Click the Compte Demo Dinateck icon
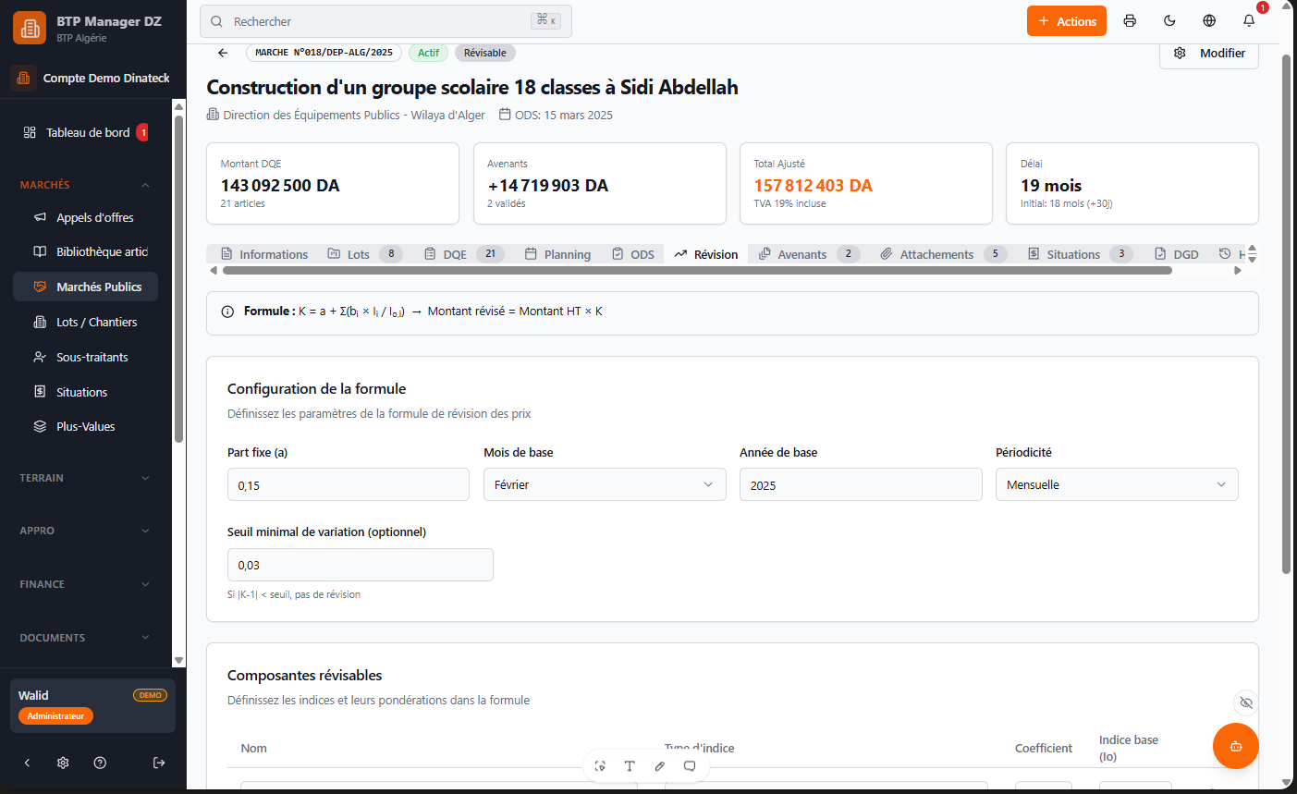The image size is (1297, 794). (24, 78)
